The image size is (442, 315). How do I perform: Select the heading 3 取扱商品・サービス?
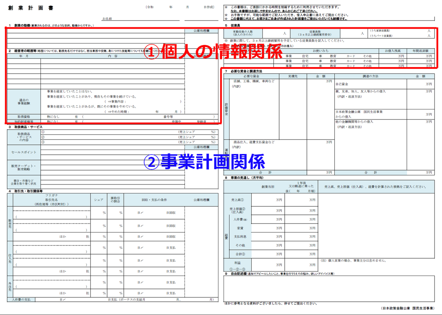point(26,127)
